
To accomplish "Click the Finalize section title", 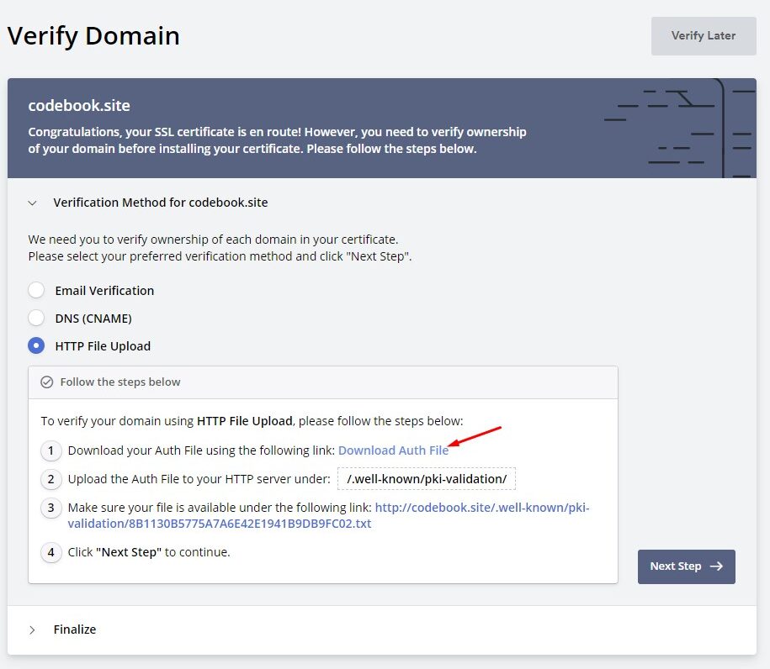I will click(x=75, y=629).
